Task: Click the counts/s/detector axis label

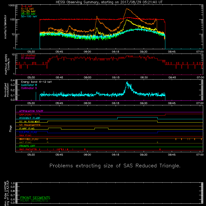Action: coord(5,27)
